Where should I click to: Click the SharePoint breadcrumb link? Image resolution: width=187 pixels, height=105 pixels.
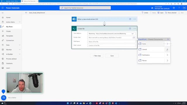tap(142, 39)
